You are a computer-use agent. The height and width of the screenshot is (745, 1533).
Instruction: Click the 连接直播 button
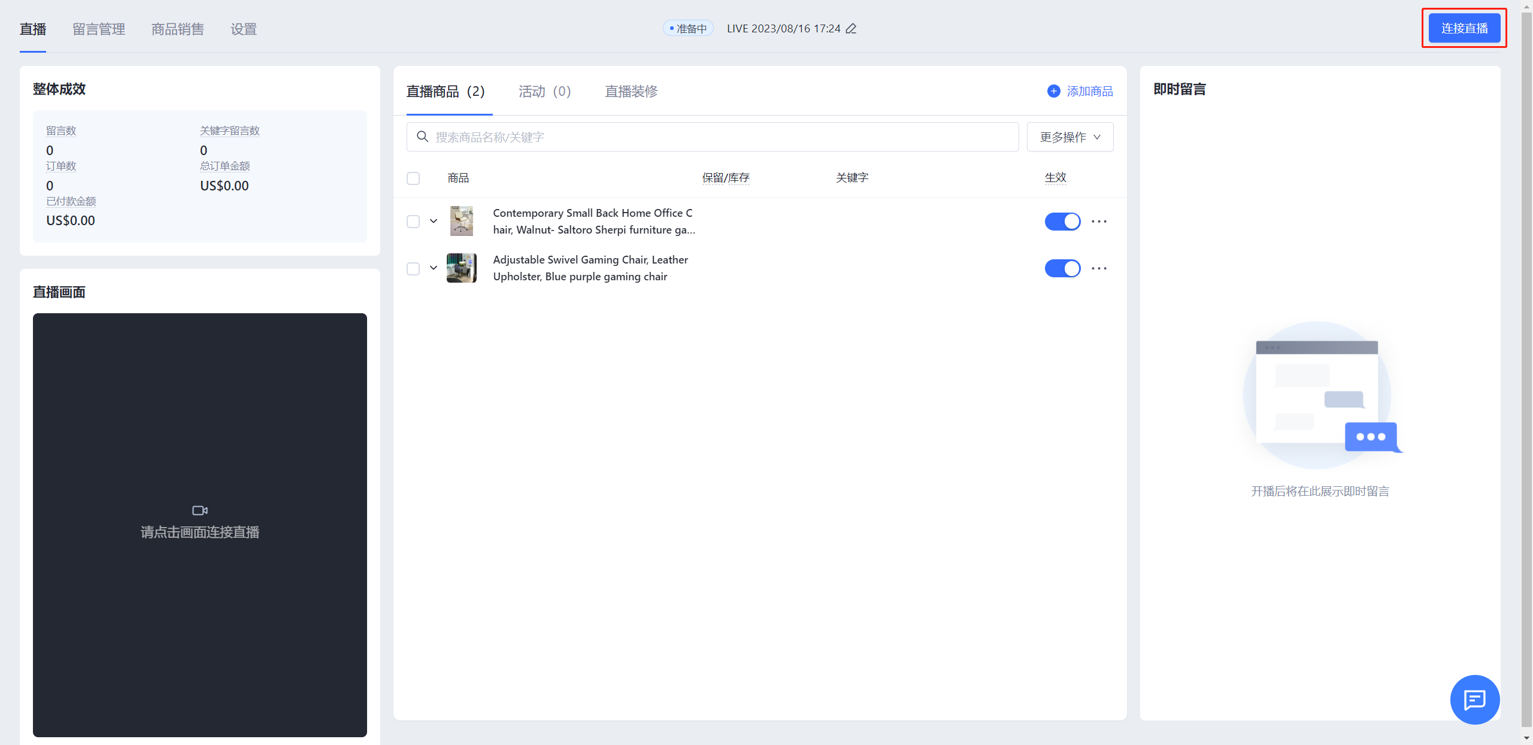coord(1464,28)
